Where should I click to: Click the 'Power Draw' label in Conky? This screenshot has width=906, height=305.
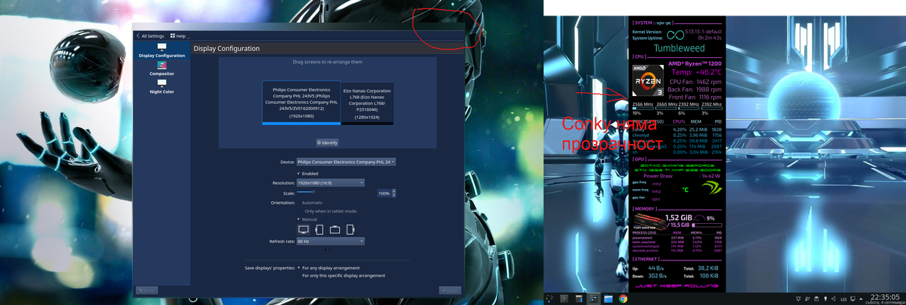coord(658,176)
